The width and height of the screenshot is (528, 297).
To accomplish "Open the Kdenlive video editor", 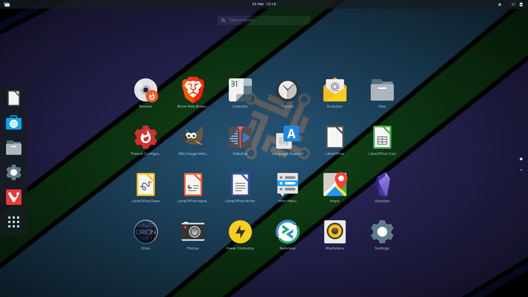I will pos(240,137).
